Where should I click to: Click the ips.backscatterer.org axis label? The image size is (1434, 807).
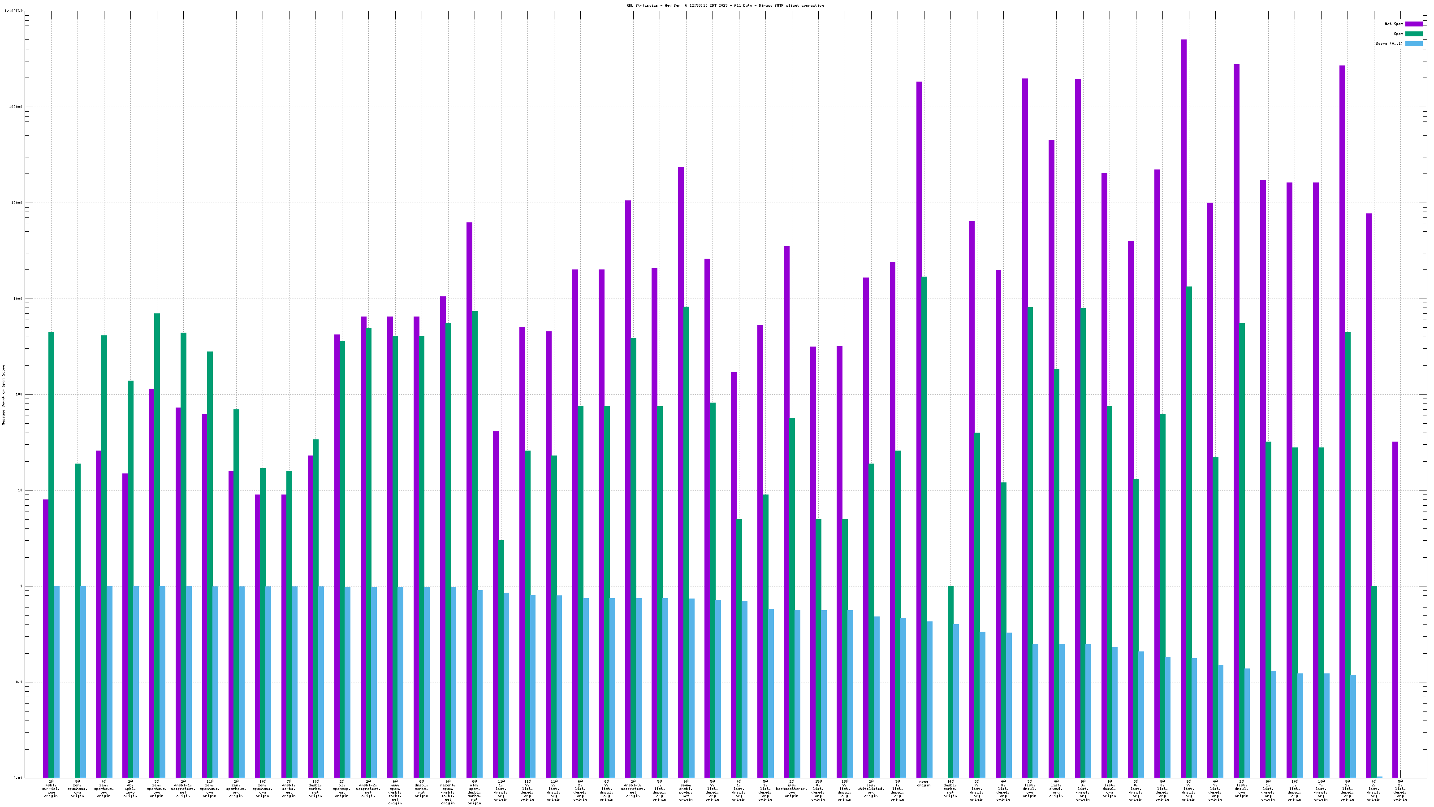(791, 789)
